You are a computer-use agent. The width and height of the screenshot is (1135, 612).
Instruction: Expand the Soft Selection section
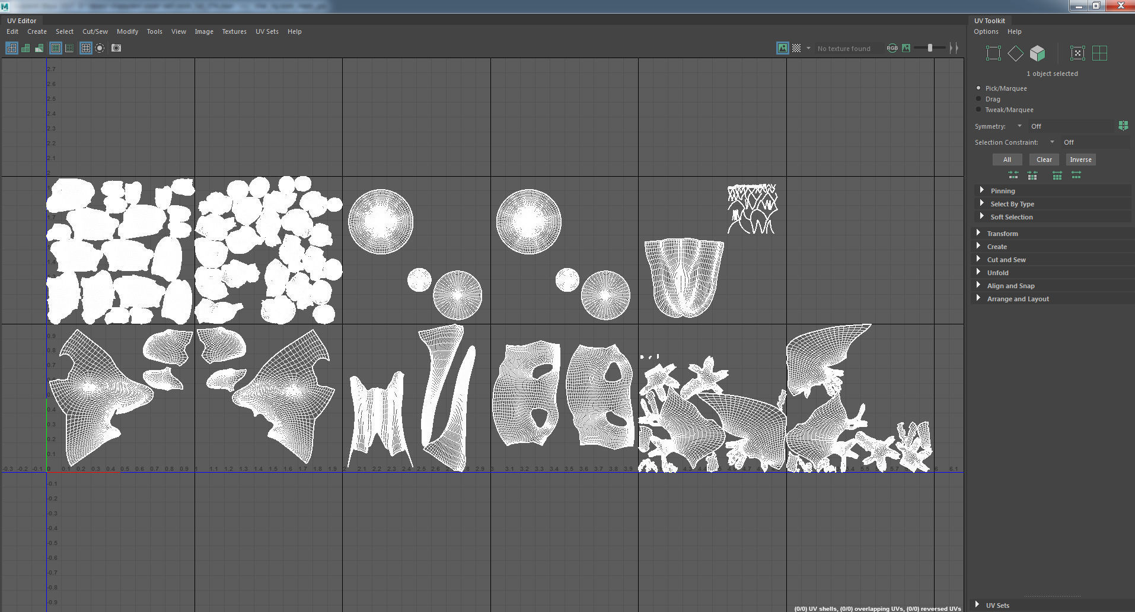(x=1053, y=216)
